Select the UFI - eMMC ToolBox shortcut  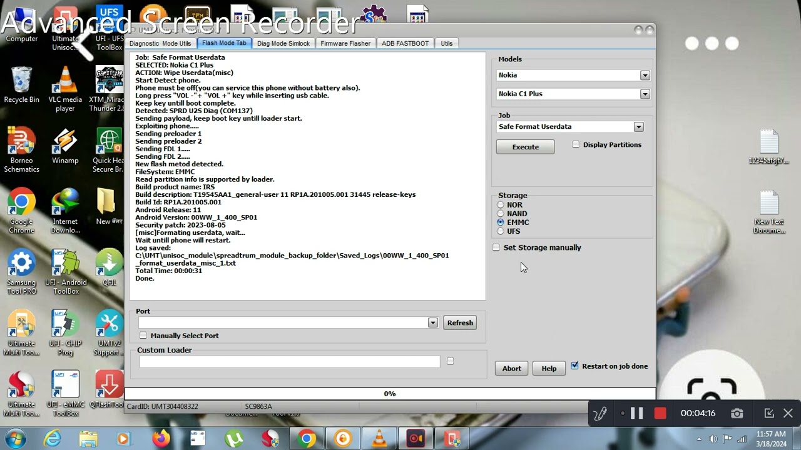click(x=65, y=394)
